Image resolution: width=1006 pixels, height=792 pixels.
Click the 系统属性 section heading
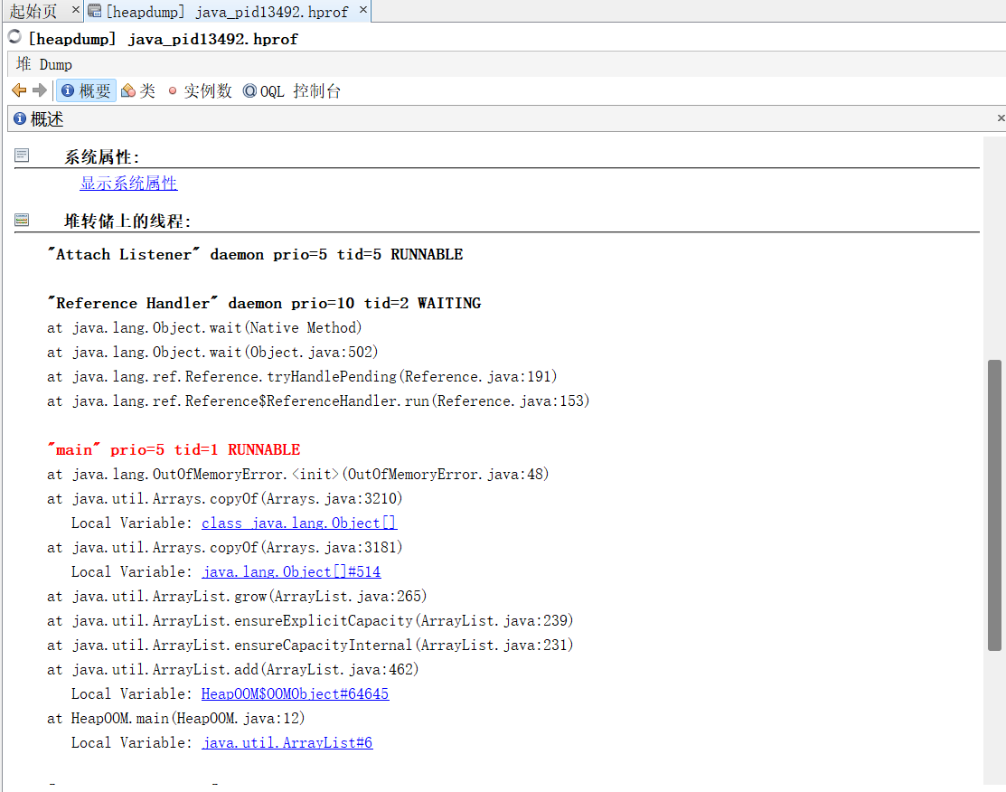[x=101, y=156]
